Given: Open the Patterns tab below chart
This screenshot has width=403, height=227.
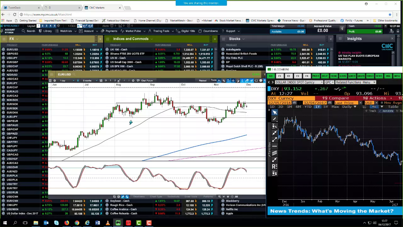Looking at the screenshot, I should coord(208,197).
